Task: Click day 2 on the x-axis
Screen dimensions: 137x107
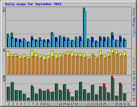Action: click(13, 104)
